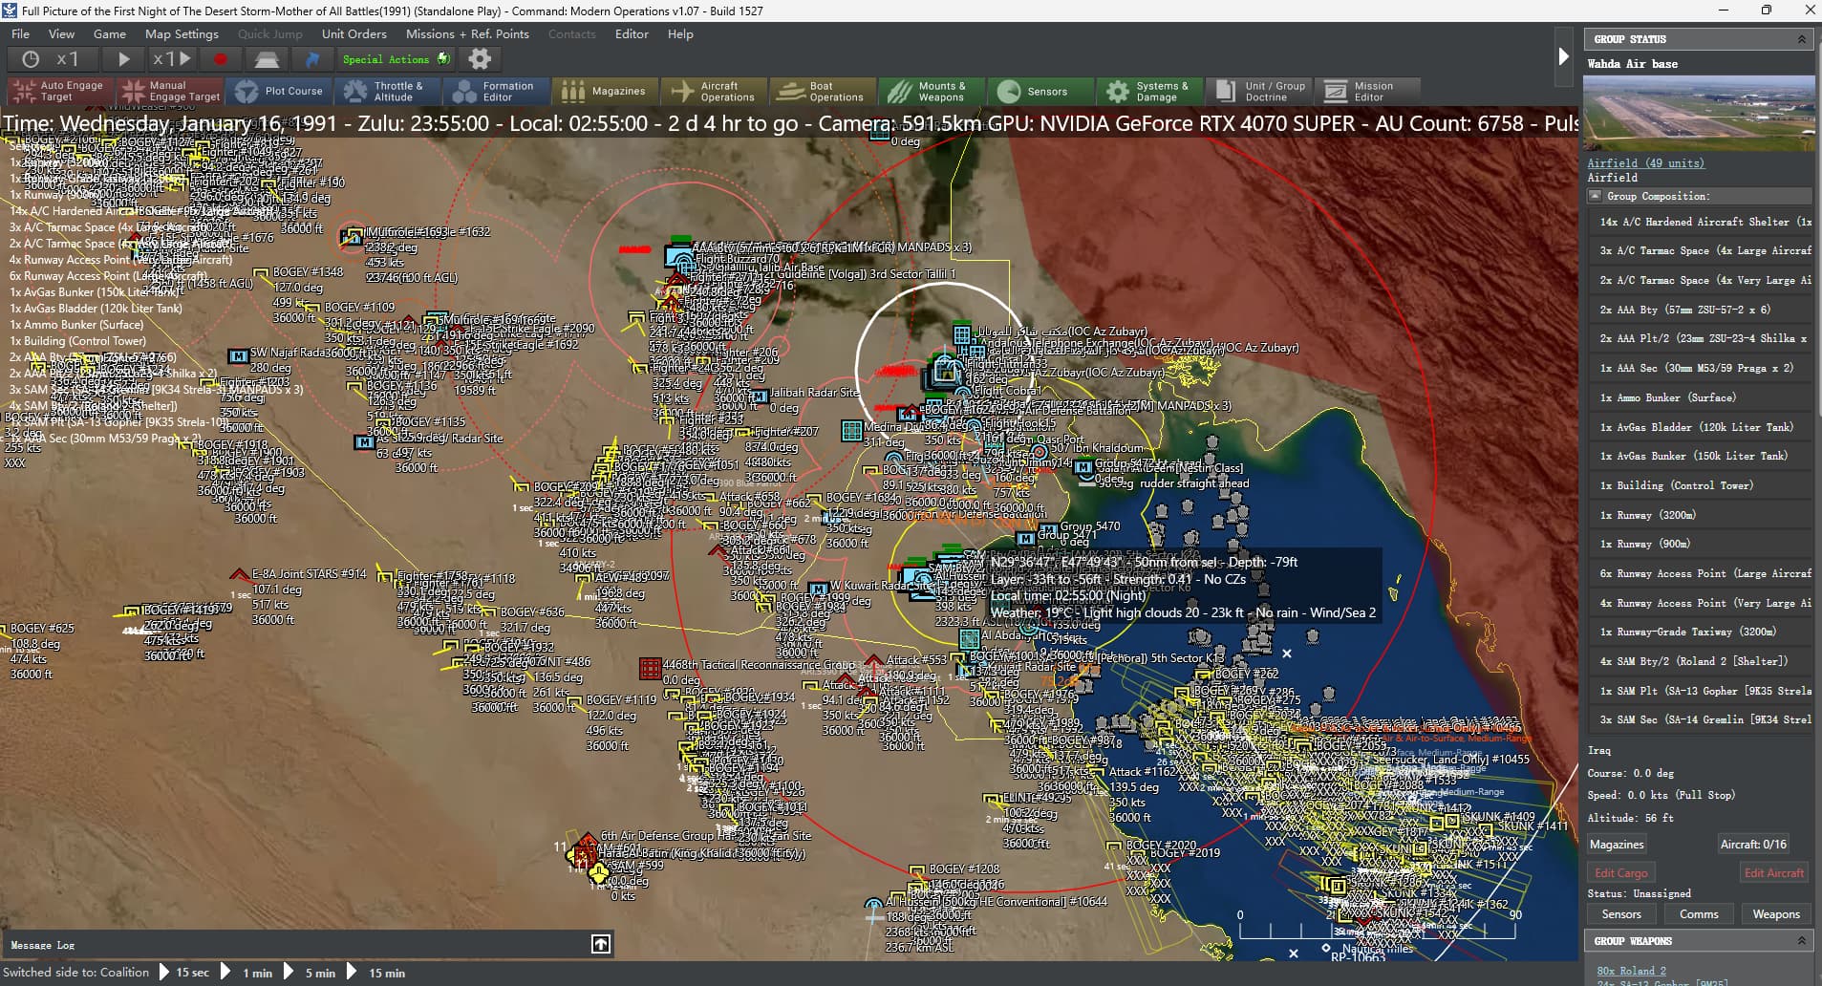Click the Wahda Air base thumbnail image

(x=1699, y=113)
